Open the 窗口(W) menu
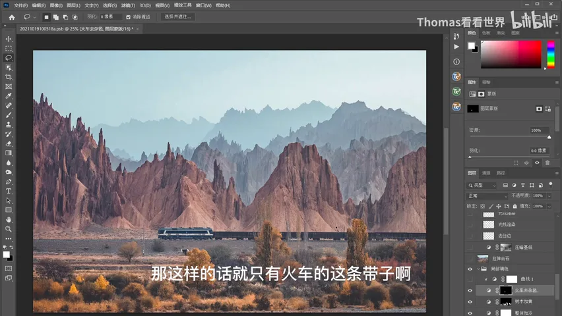The image size is (562, 316). pyautogui.click(x=204, y=5)
